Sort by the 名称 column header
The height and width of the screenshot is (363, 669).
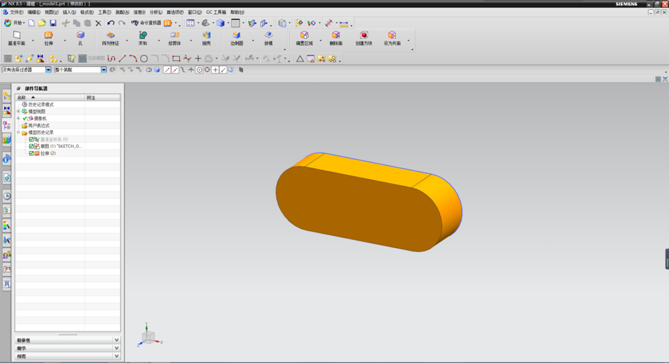coord(22,98)
